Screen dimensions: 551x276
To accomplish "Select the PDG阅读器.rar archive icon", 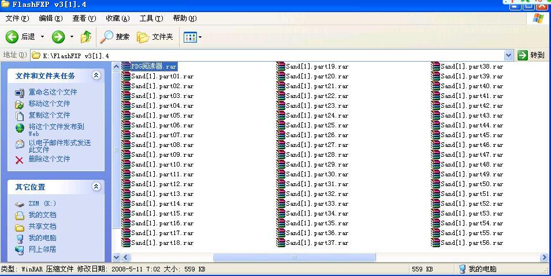I will pyautogui.click(x=126, y=66).
